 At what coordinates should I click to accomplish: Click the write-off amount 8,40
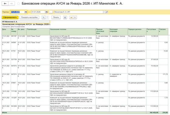(166, 43)
